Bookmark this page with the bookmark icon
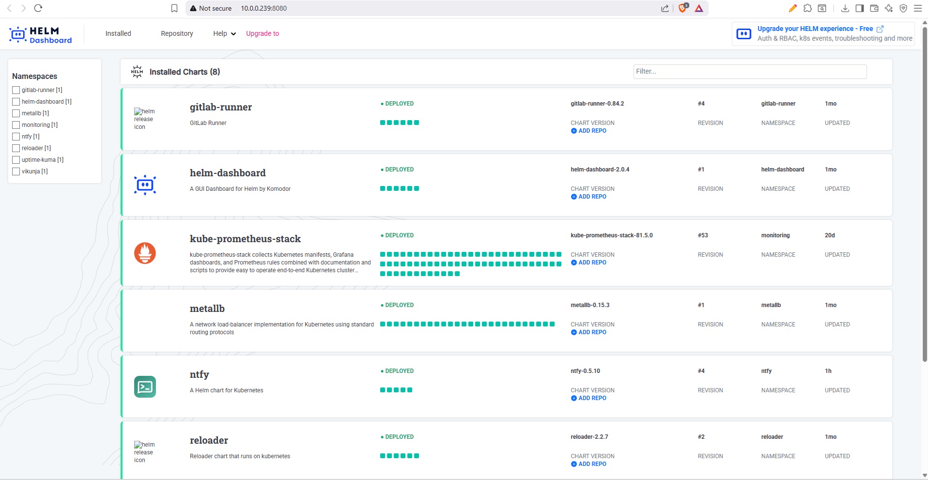The image size is (928, 480). click(174, 8)
